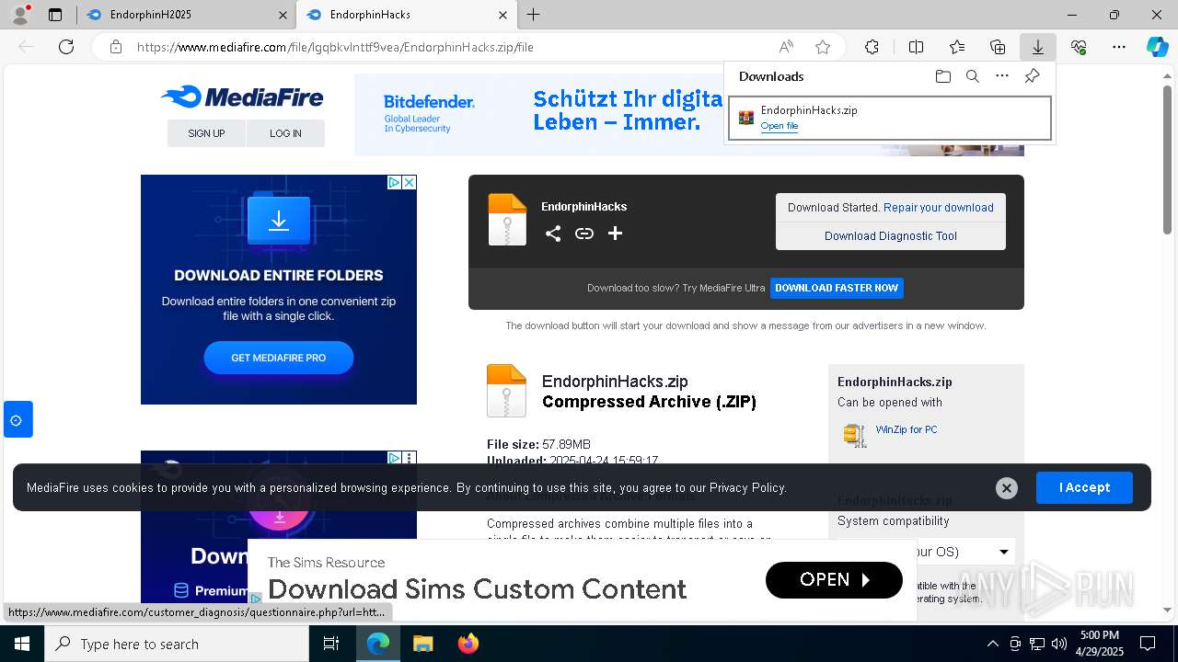The image size is (1178, 662).
Task: Click the Bitdefender banner ad
Action: pyautogui.click(x=538, y=114)
